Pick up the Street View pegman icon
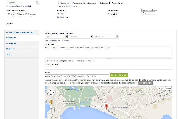Screen dimensions: 178x119 (51, 102)
